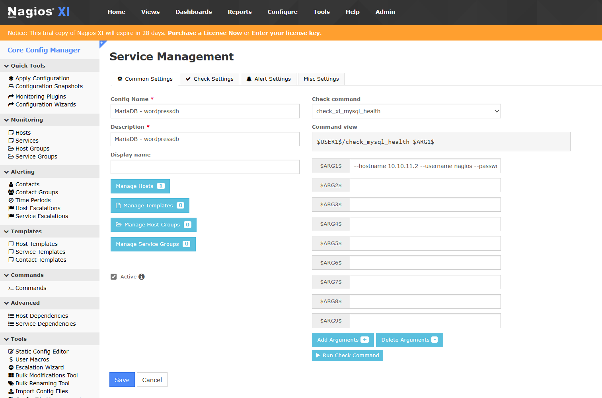Click the Static Config Editor pencil icon
Viewport: 602px width, 398px height.
11,352
